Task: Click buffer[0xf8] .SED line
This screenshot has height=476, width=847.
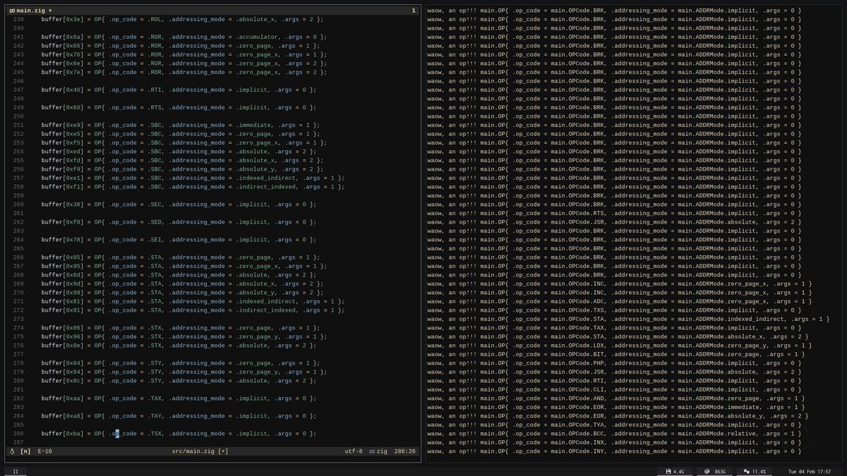Action: [x=179, y=222]
